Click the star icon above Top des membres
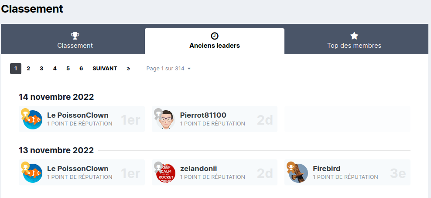 click(354, 36)
